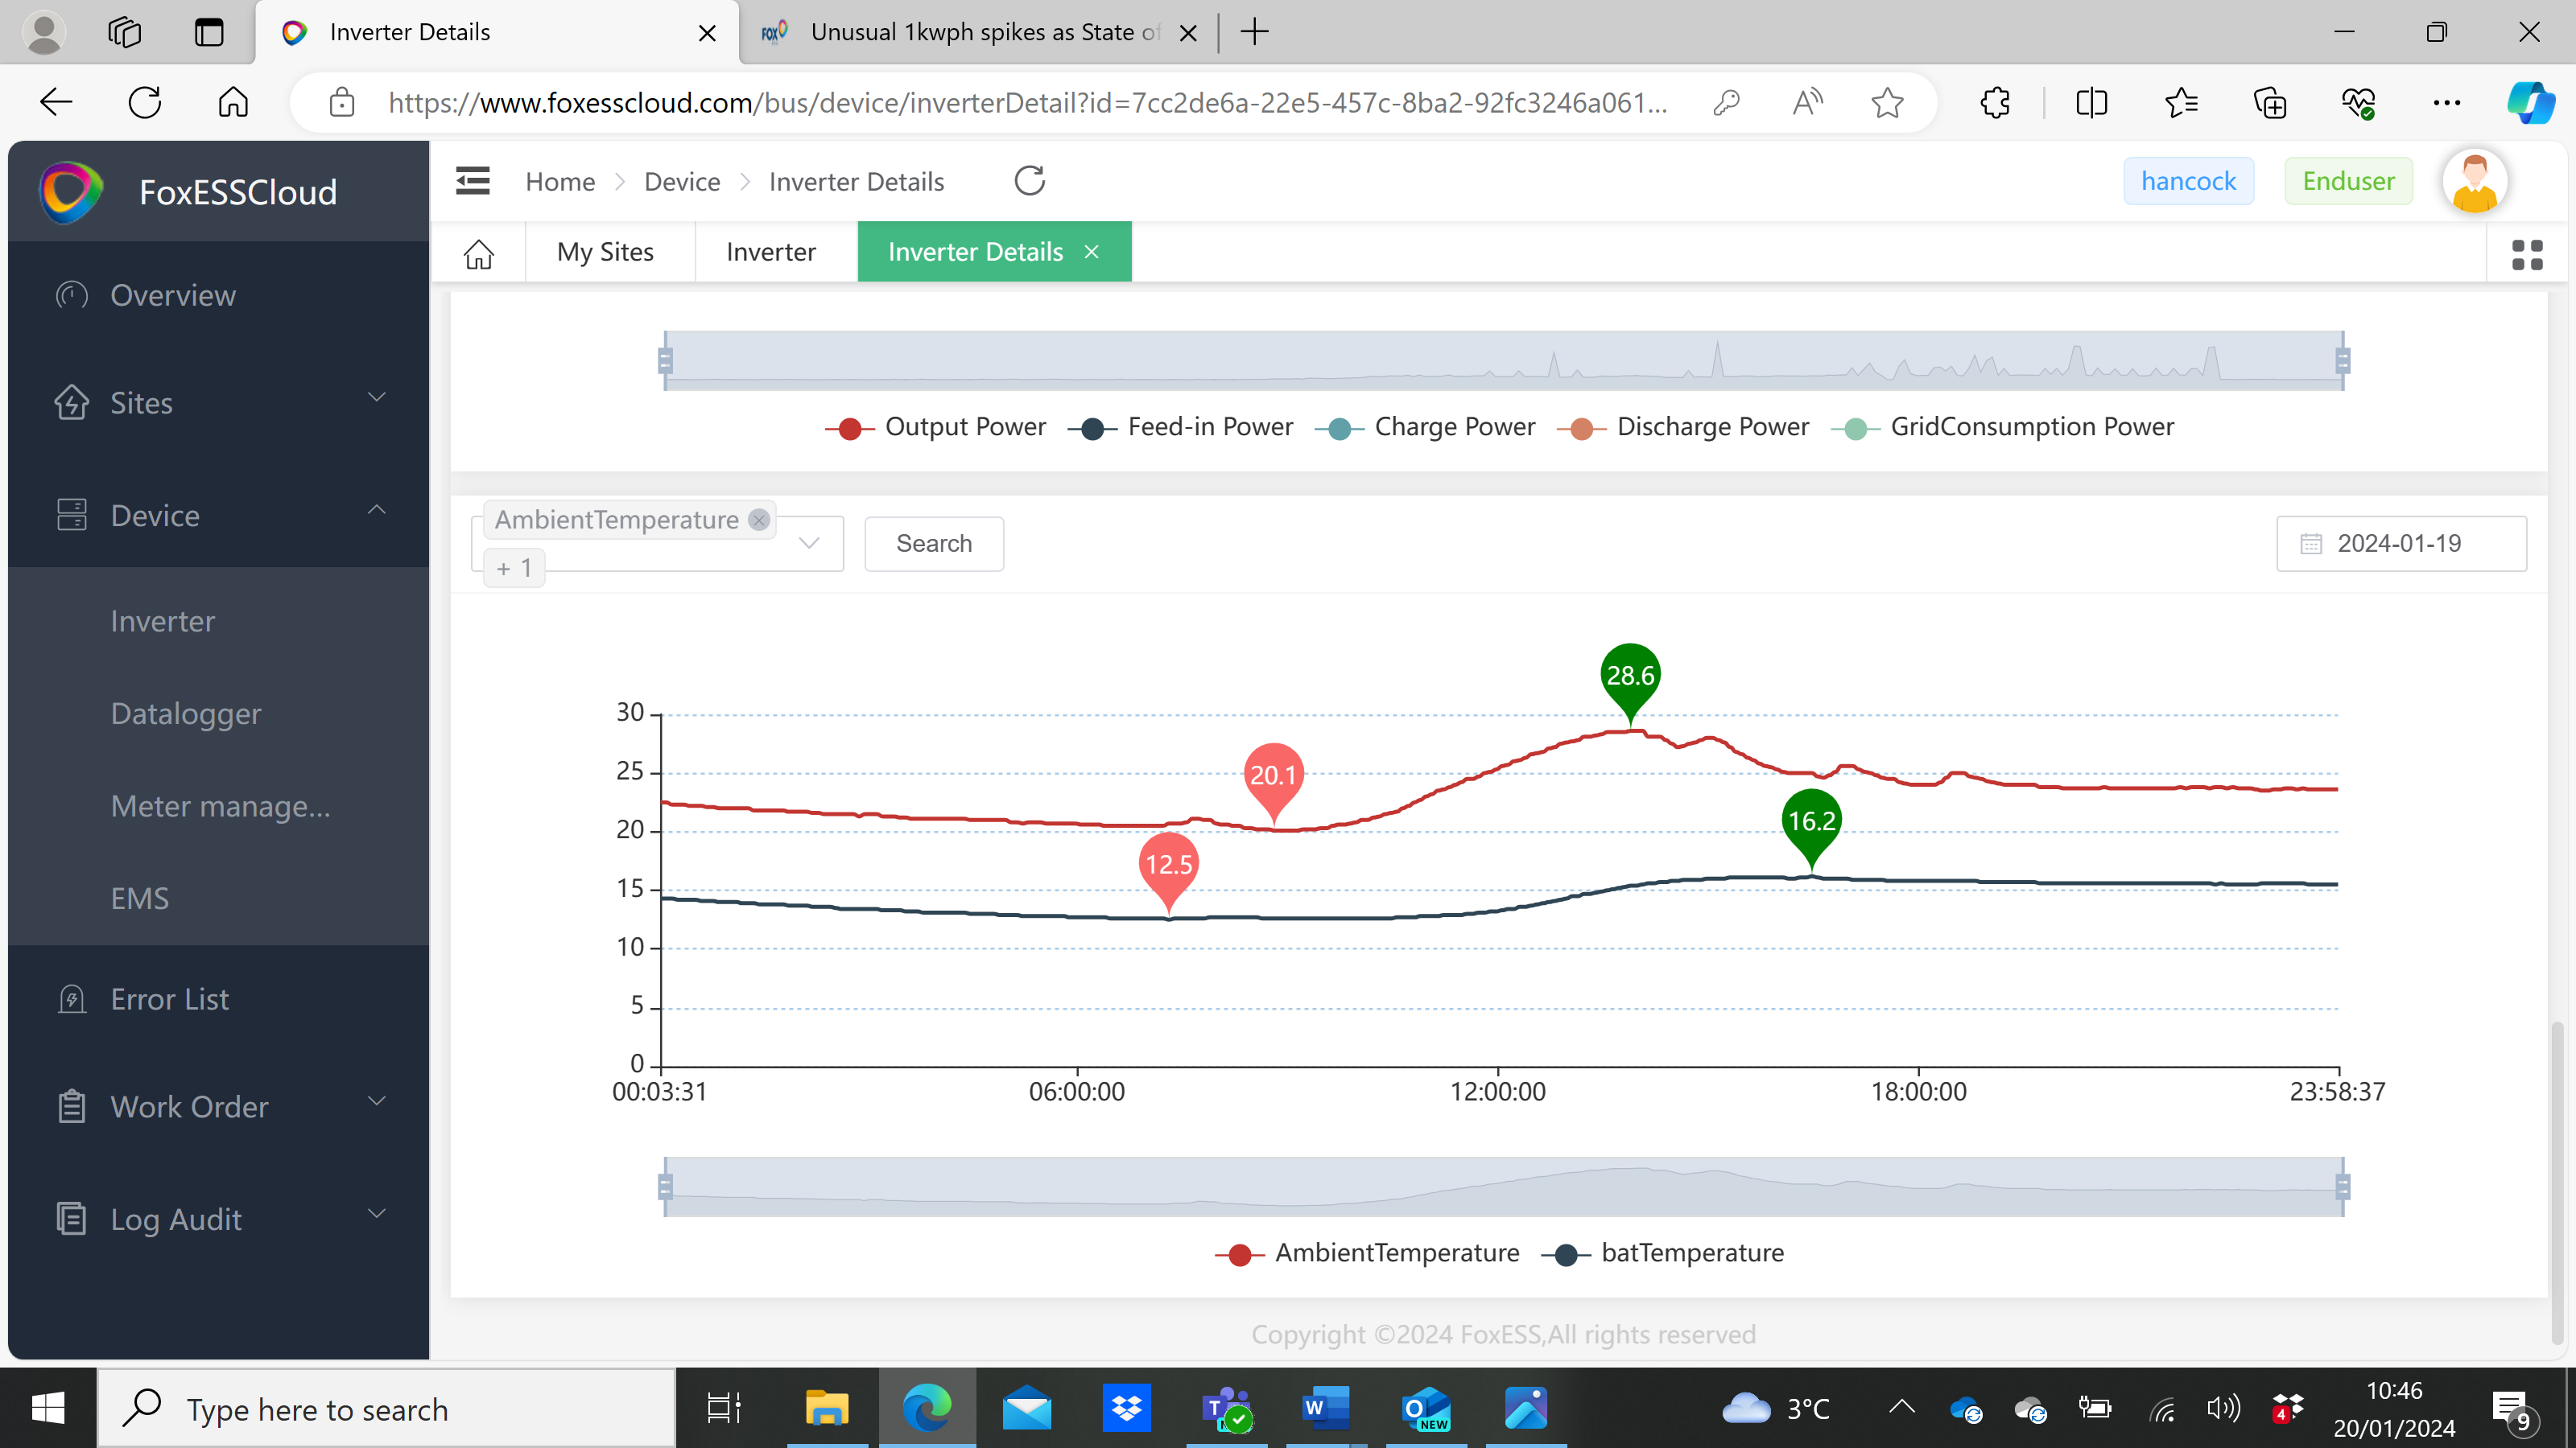Switch to the My Sites tab
2576x1448 pixels.
pos(605,252)
